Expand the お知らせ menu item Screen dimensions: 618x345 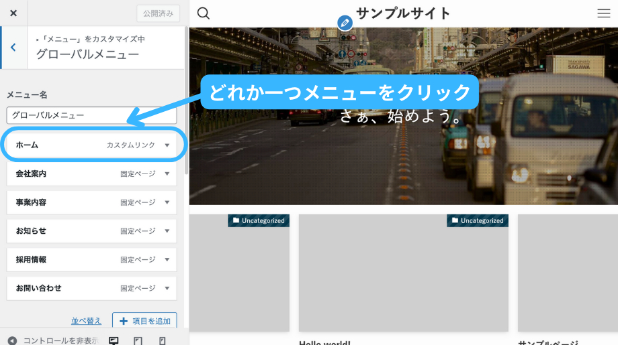coord(167,231)
